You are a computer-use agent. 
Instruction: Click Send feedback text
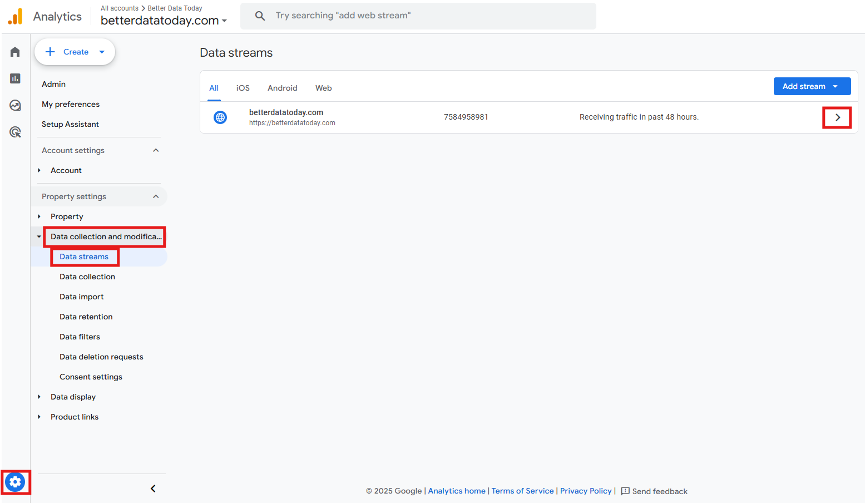[660, 491]
